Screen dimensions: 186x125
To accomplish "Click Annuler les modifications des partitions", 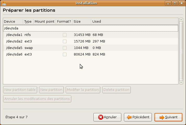I will 37,99.
